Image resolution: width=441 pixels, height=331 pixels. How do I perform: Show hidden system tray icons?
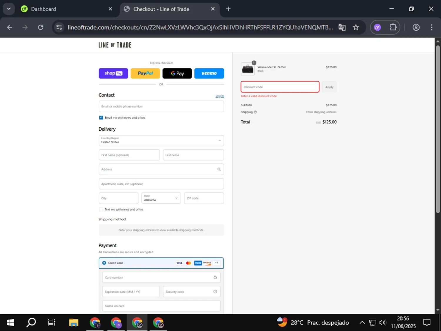(362, 323)
